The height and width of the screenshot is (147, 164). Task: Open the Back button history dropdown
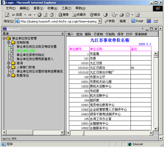click(x=25, y=15)
